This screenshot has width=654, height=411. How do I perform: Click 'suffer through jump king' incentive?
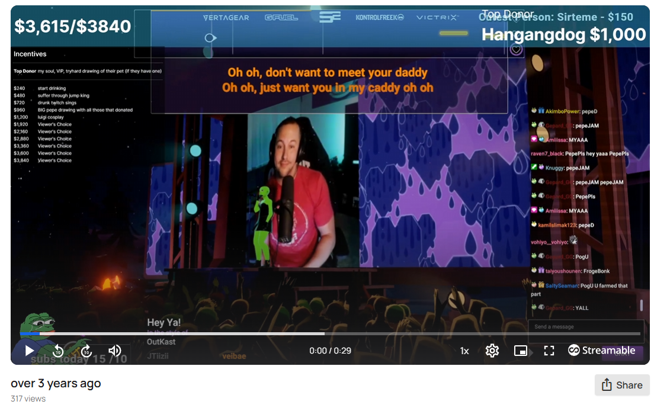(x=63, y=95)
